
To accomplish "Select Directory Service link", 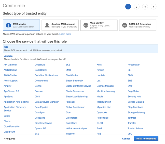I will [x=43, y=123].
